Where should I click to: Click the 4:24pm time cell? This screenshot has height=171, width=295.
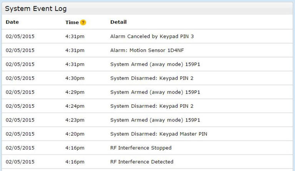click(75, 106)
